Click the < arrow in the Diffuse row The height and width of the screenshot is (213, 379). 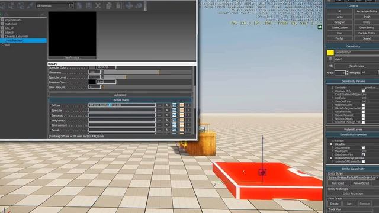tap(188, 105)
